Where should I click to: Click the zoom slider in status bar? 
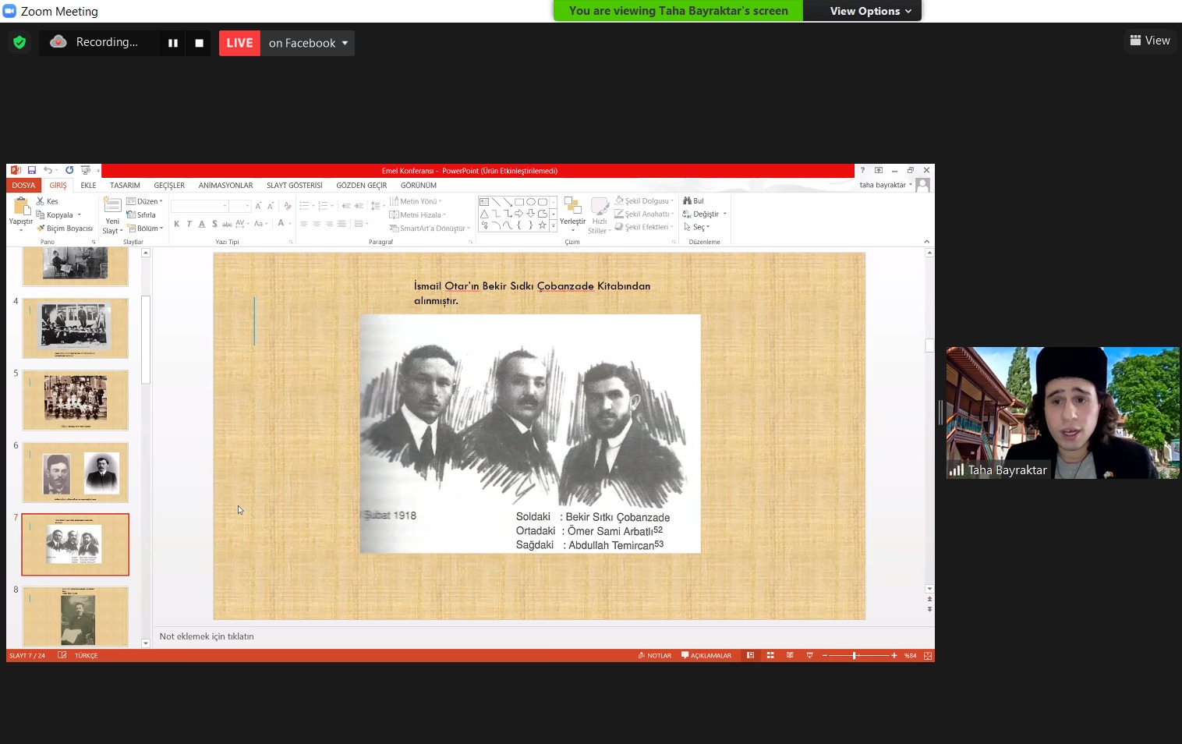855,656
